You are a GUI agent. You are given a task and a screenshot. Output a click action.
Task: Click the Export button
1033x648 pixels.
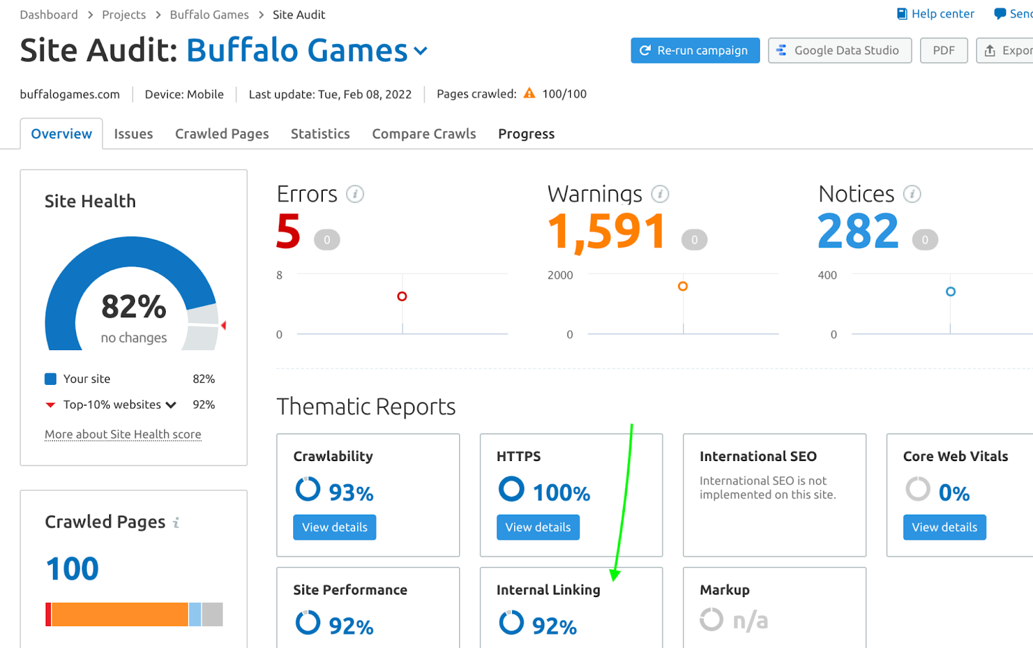point(1005,50)
